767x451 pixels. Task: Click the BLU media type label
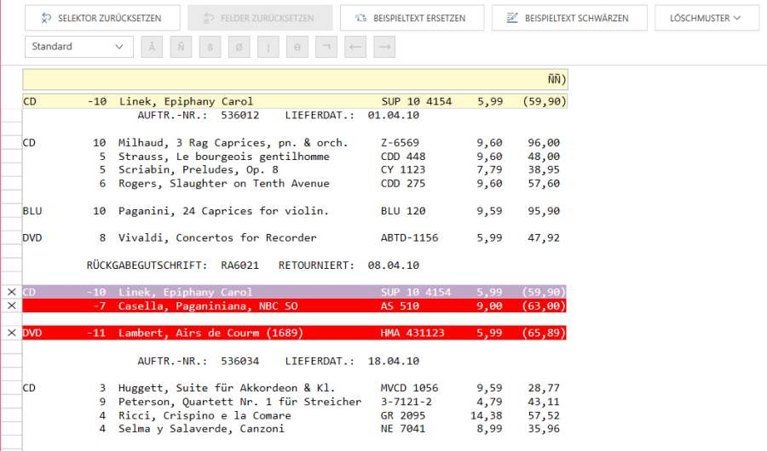click(x=32, y=210)
